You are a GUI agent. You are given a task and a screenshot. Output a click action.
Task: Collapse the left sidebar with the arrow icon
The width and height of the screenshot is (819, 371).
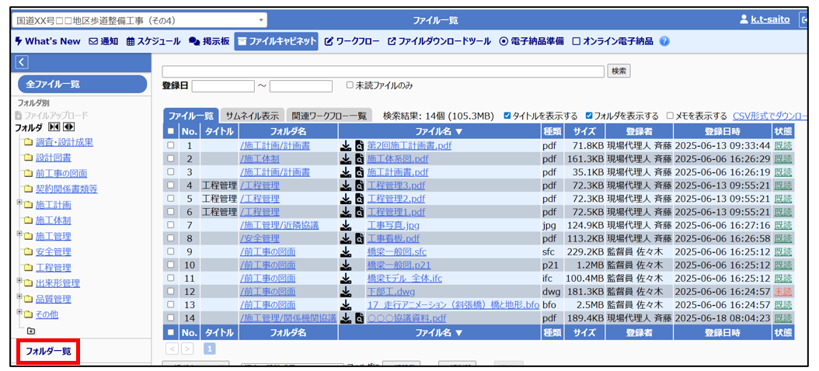22,62
